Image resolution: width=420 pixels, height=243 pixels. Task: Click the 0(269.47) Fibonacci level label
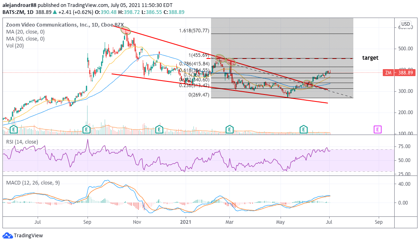pyautogui.click(x=199, y=95)
